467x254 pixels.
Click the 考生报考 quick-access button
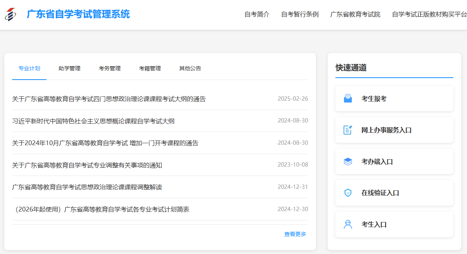click(x=394, y=99)
